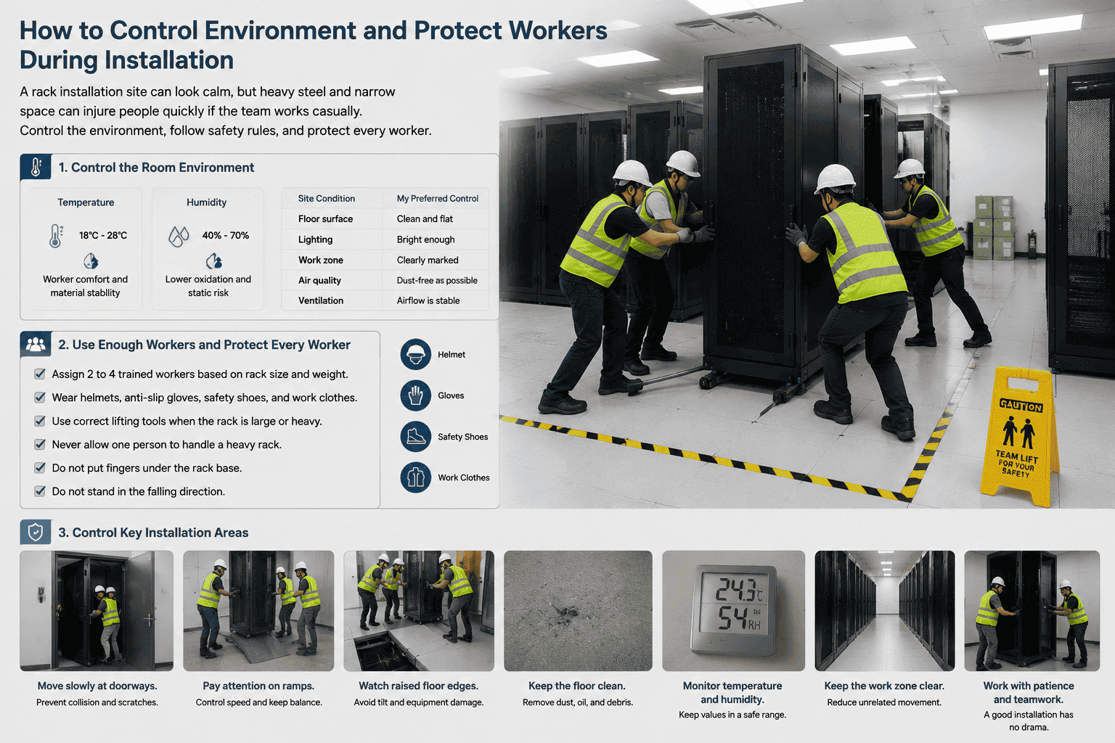1115x743 pixels.
Task: Toggle checkbox for Never allow one person
Action: 40,445
